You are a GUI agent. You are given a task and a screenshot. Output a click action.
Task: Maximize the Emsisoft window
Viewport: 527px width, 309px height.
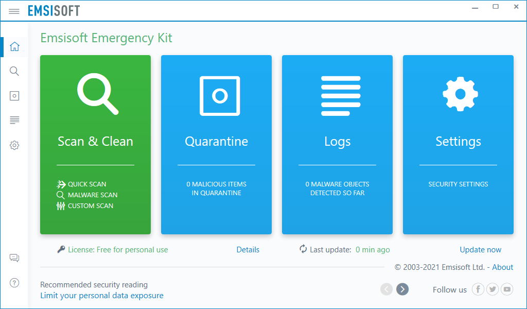click(496, 7)
